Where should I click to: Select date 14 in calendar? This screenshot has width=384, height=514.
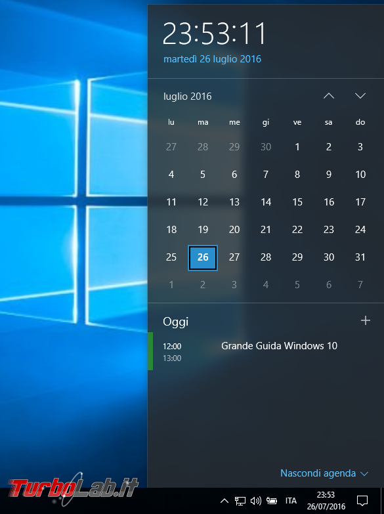pos(266,202)
